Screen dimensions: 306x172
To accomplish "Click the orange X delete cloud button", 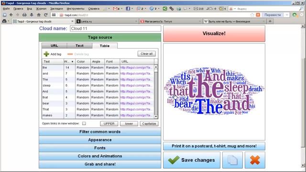I will coord(255,160).
